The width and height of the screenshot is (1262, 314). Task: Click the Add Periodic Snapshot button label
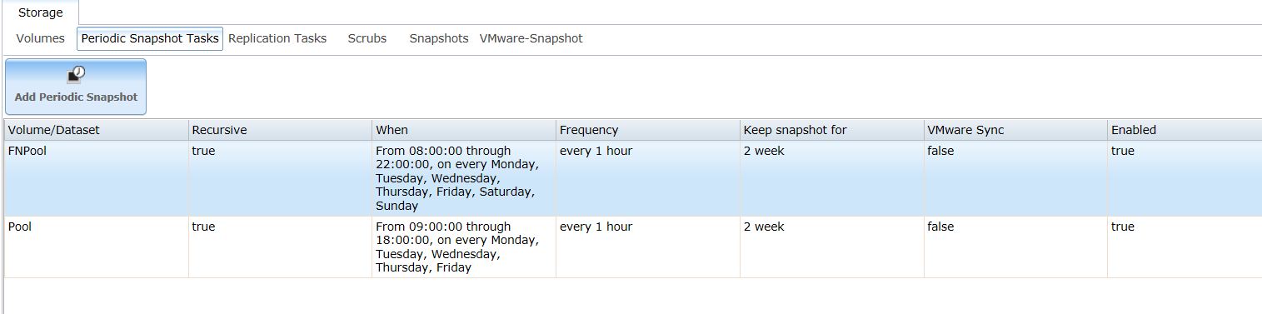point(76,97)
